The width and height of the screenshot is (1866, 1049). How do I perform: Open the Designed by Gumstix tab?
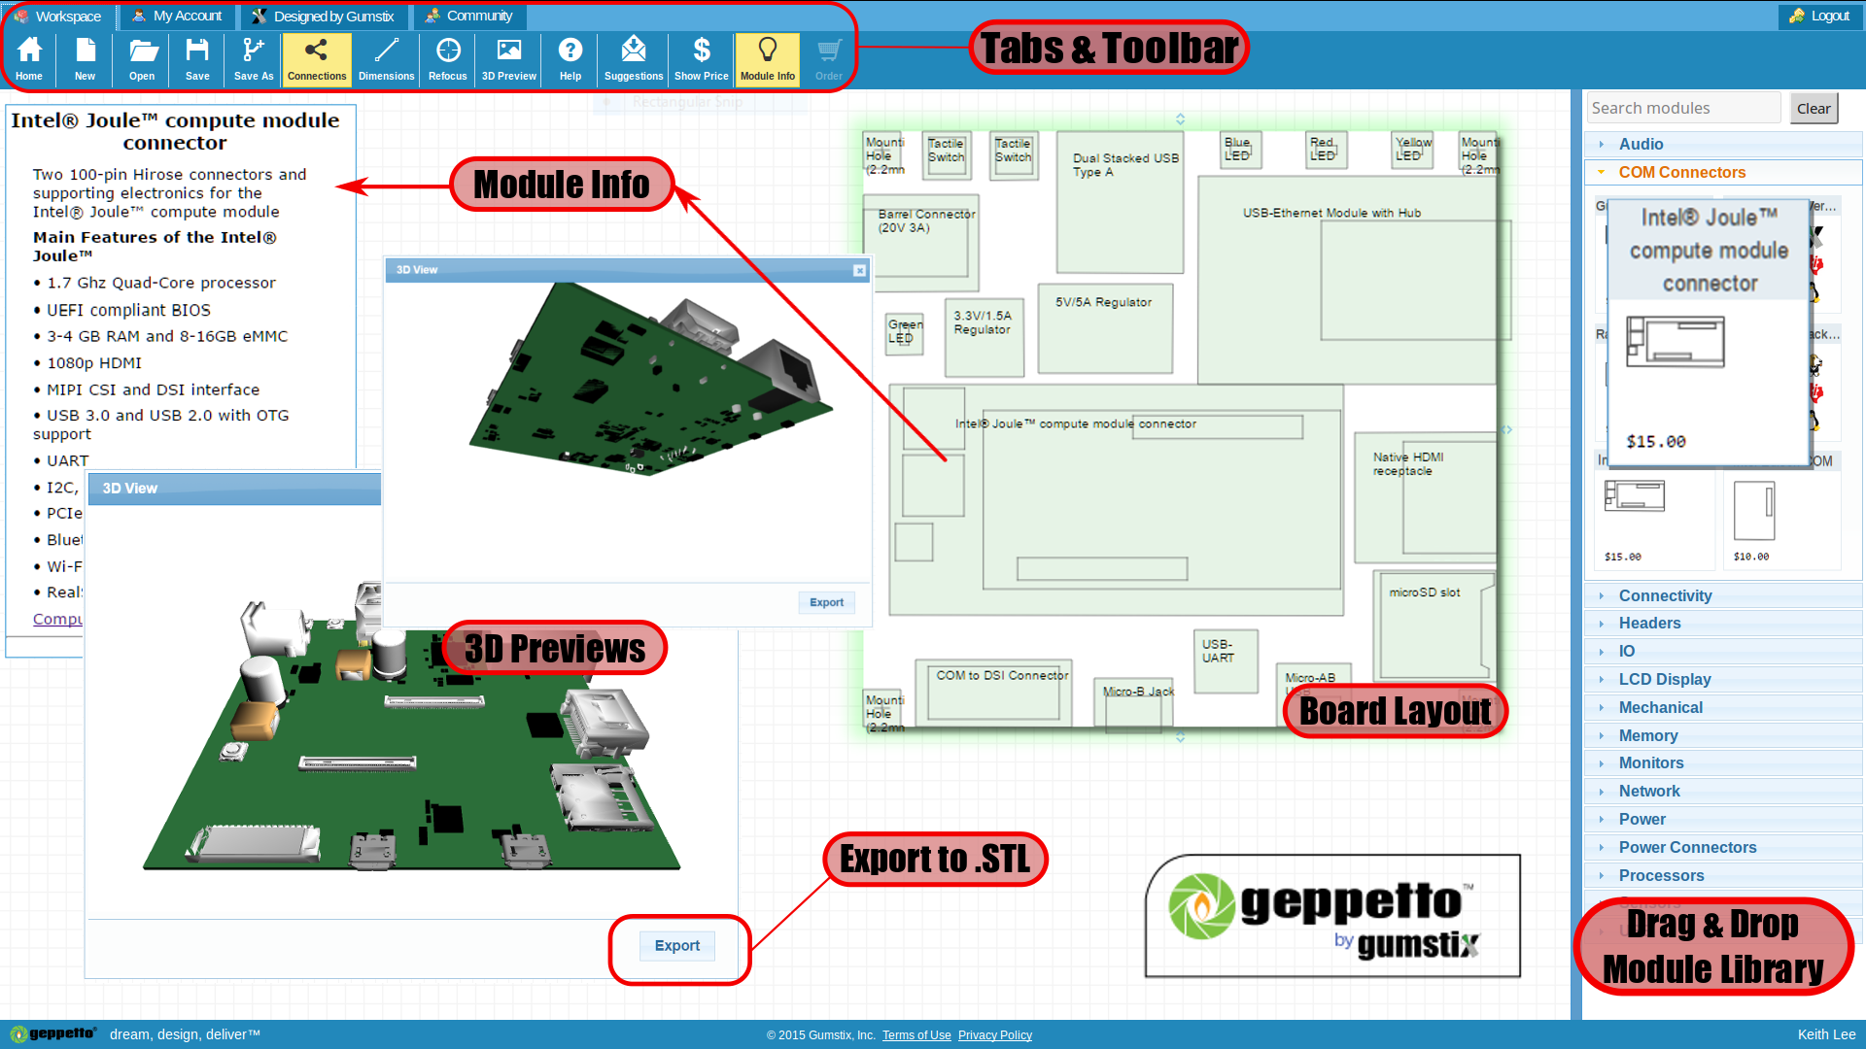[324, 17]
